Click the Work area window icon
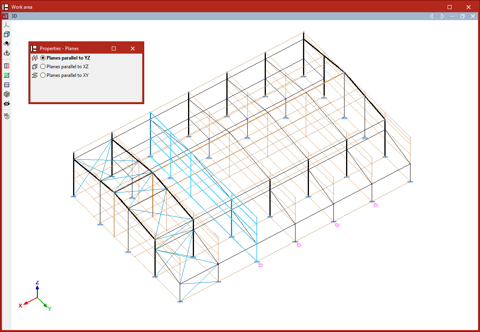The height and width of the screenshot is (332, 480). (6, 7)
